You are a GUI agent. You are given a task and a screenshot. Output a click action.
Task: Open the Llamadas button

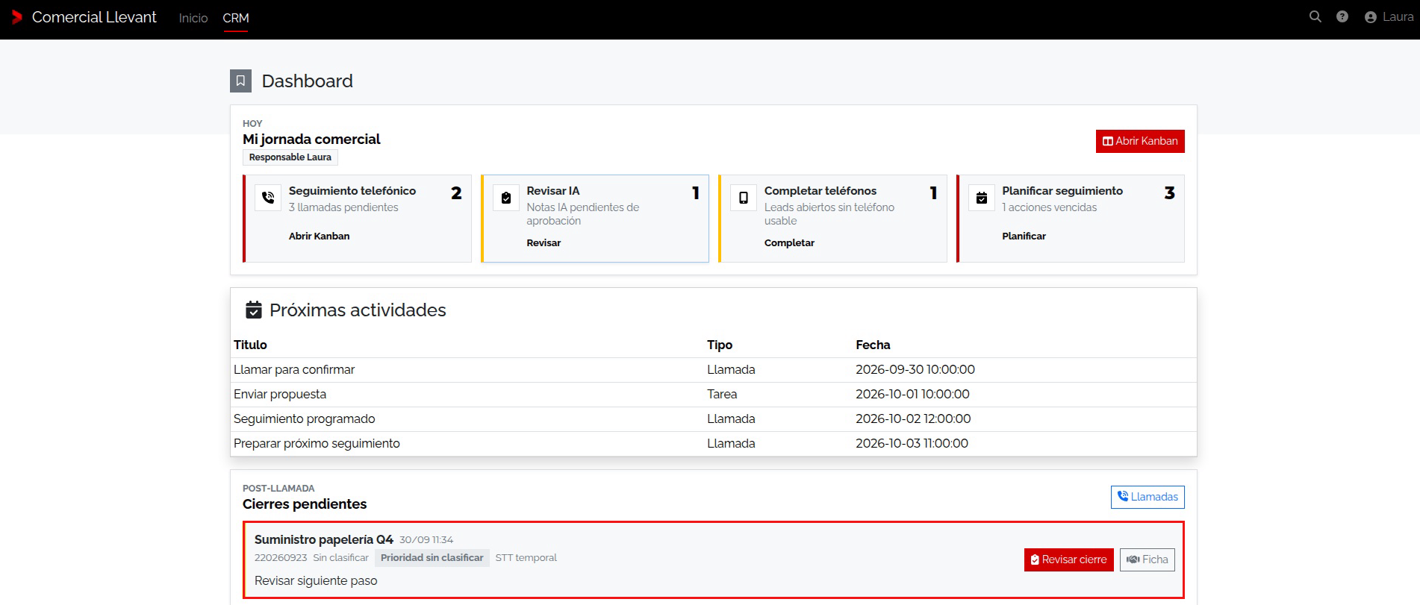coord(1147,497)
